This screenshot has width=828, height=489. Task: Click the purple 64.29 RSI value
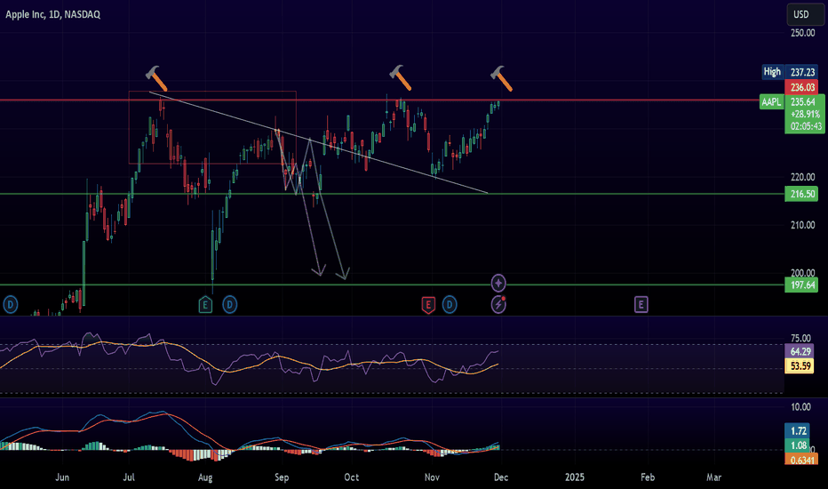[800, 351]
